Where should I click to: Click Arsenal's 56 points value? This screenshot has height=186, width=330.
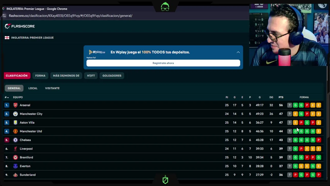pyautogui.click(x=281, y=105)
